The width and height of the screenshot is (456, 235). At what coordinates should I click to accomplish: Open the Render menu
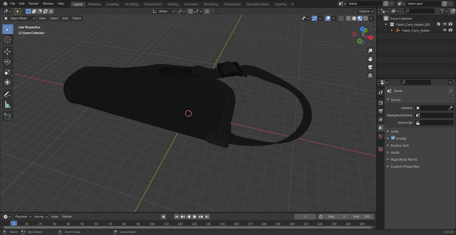click(x=33, y=4)
